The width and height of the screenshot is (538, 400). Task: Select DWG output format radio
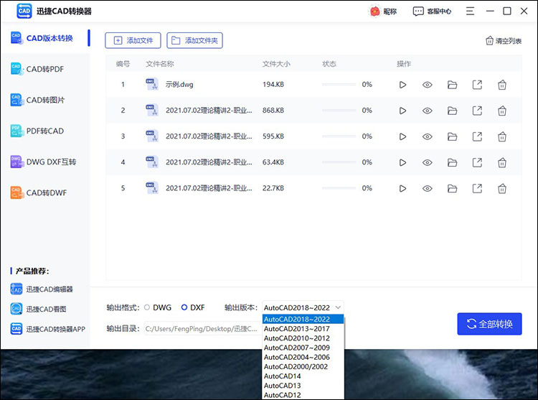point(147,307)
